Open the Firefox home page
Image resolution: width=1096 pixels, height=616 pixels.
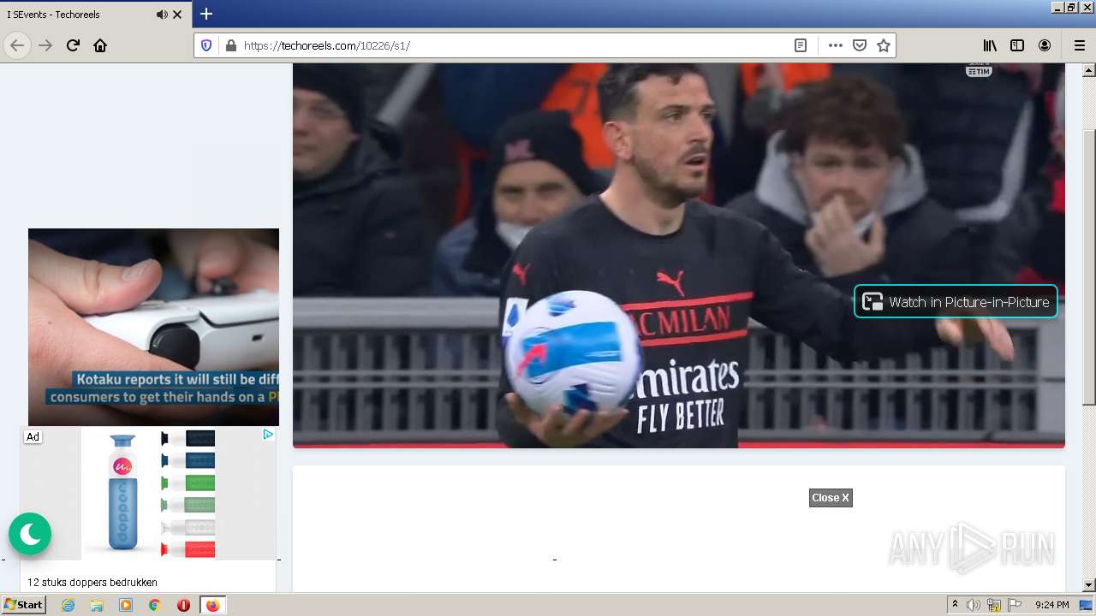point(100,45)
